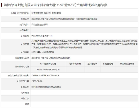Viewport: 139px width, 108px height.
Task: Click the 处罚类别1 label
Action: pos(24,25)
